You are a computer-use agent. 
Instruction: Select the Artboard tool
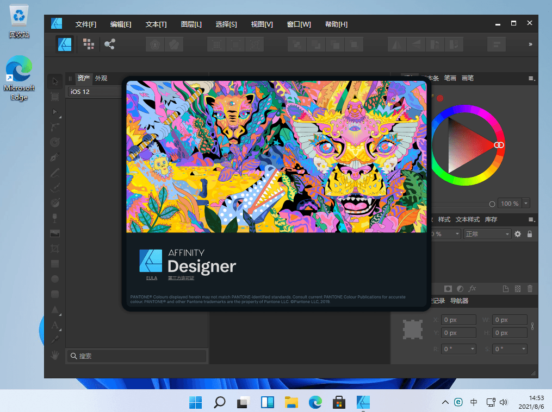[55, 97]
